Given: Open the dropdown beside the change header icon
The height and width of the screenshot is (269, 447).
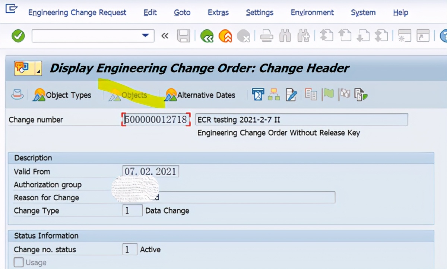Looking at the screenshot, I should pos(38,68).
